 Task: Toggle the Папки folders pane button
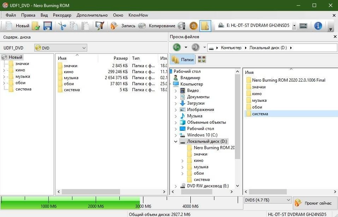coord(182,59)
